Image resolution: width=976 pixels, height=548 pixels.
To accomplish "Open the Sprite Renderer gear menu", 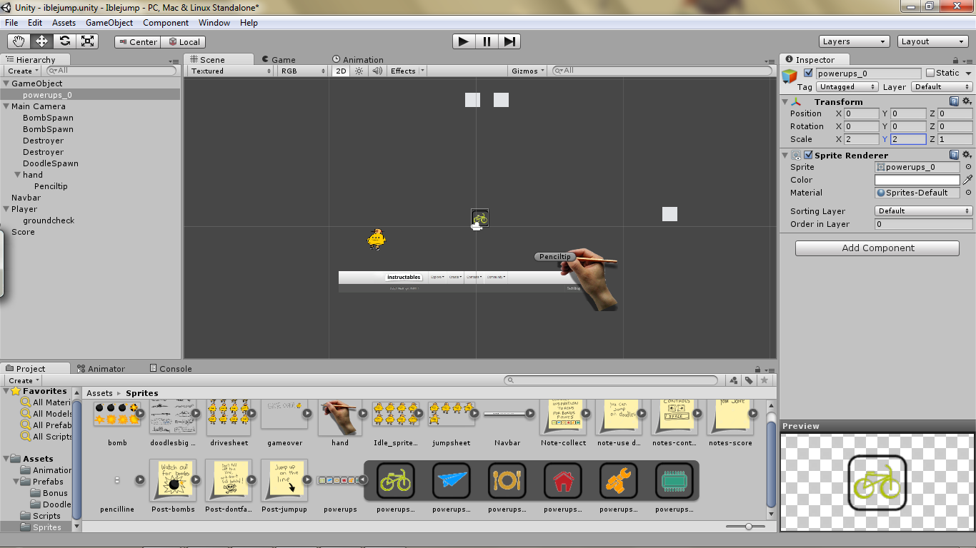I will pos(967,155).
